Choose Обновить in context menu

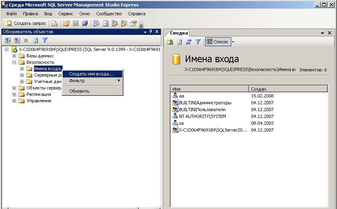coord(92,91)
